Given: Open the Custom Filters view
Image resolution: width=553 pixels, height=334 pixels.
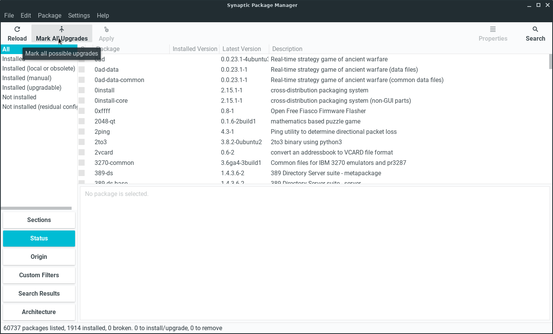Looking at the screenshot, I should click(39, 275).
